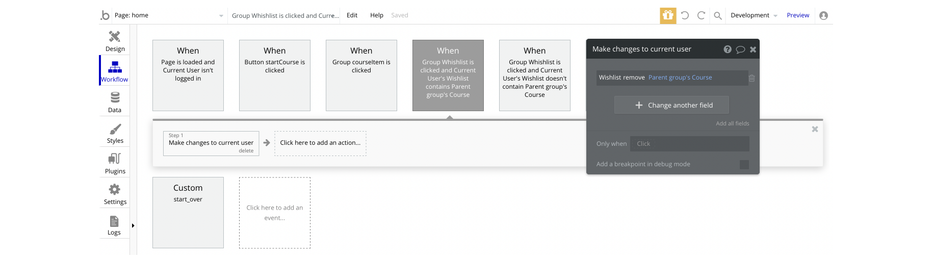The image size is (933, 258).
Task: Open the Development version dropdown
Action: pos(754,15)
